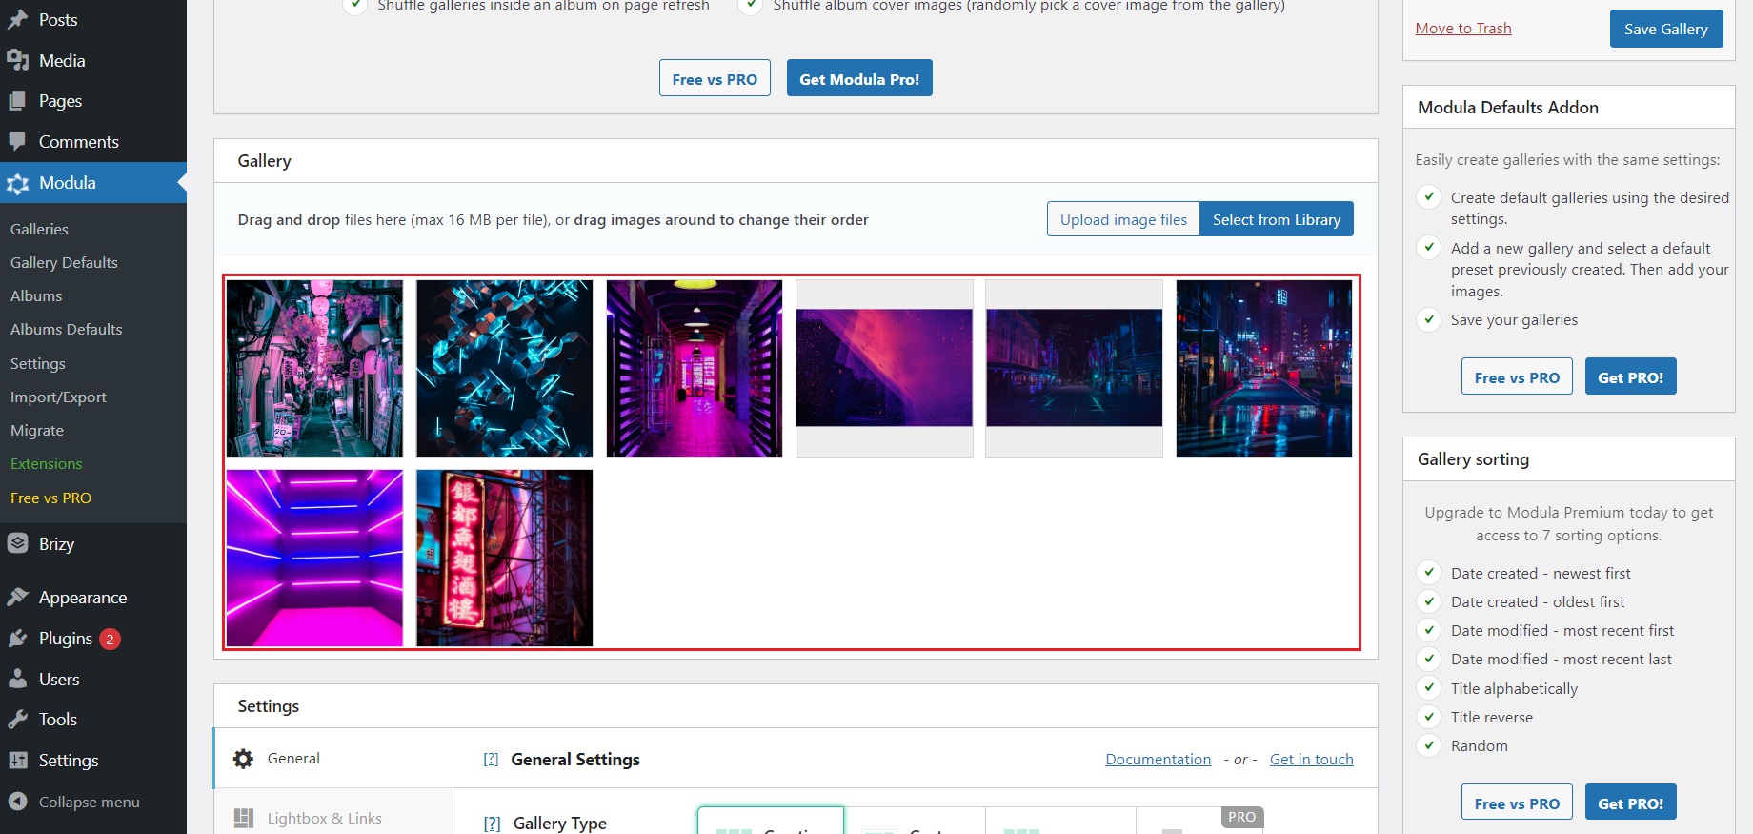Click the Users person icon
The image size is (1753, 834).
click(x=17, y=679)
